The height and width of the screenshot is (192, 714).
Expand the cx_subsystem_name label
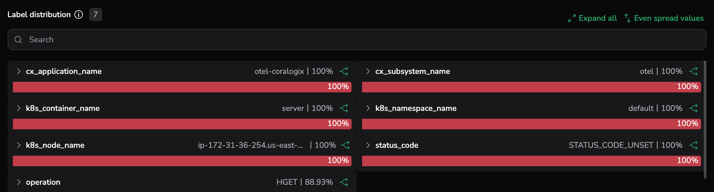[368, 71]
